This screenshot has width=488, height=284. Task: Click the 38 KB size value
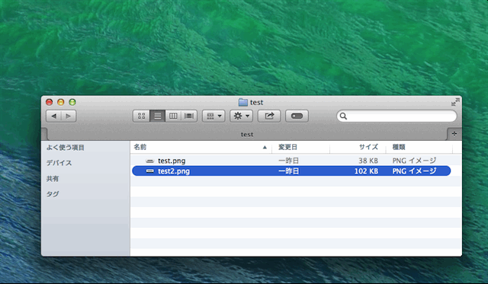(x=368, y=161)
